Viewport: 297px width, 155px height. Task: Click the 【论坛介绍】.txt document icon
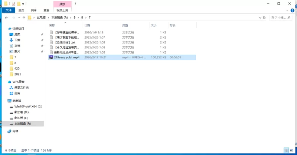click(51, 42)
